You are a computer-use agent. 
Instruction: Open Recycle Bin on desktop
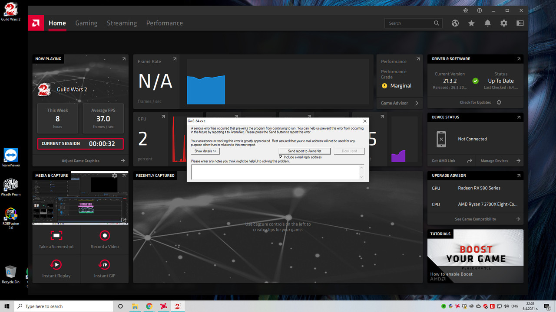[10, 275]
